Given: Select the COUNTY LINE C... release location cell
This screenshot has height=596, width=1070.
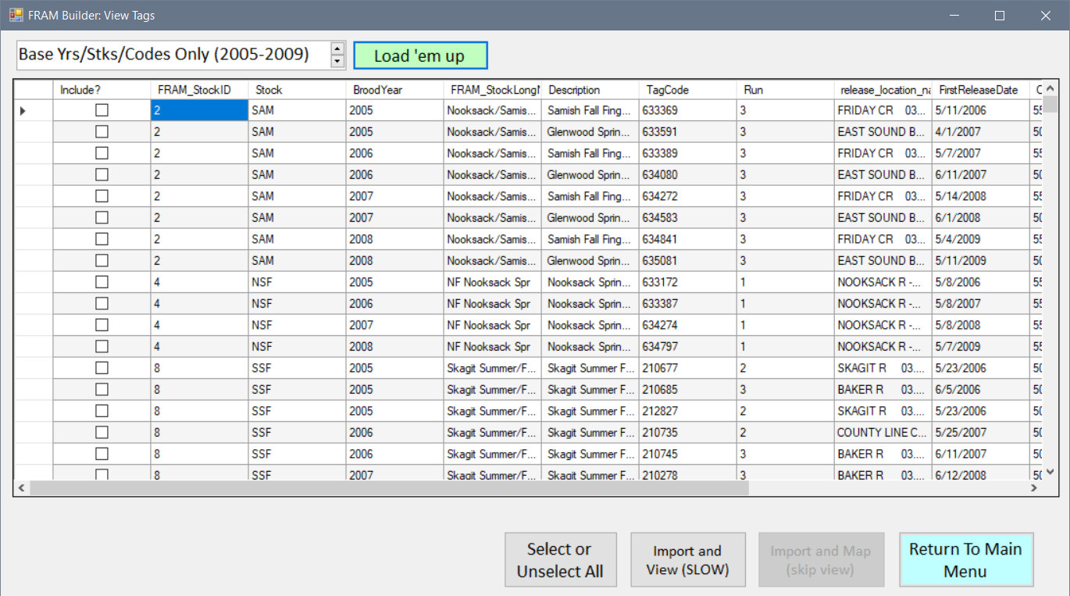Looking at the screenshot, I should click(883, 433).
